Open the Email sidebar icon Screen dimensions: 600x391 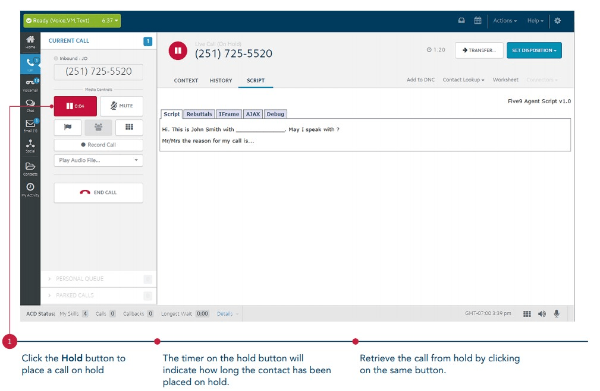click(x=30, y=125)
